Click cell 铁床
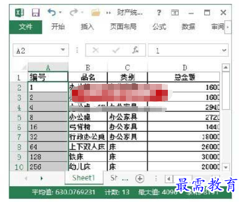The width and height of the screenshot is (242, 202). pyautogui.click(x=88, y=157)
